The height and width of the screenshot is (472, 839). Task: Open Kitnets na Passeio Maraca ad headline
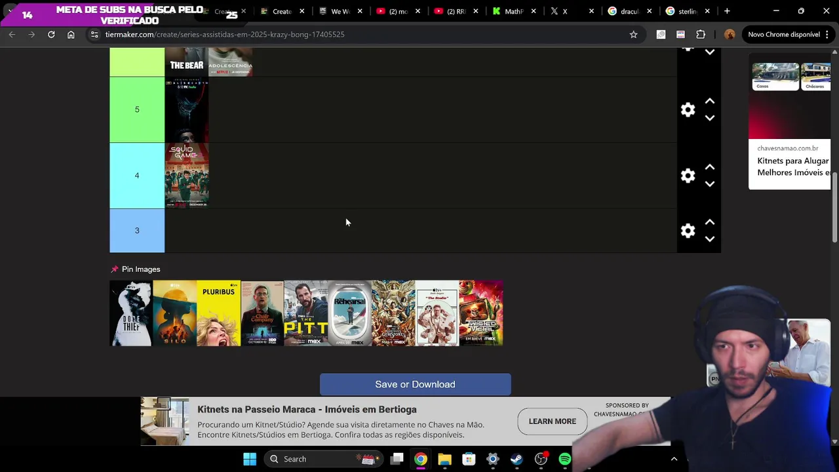pos(307,410)
